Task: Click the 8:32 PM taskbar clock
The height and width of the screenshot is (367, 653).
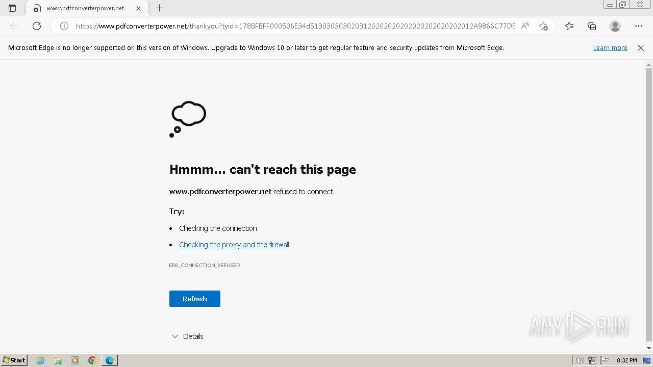Action: 627,360
